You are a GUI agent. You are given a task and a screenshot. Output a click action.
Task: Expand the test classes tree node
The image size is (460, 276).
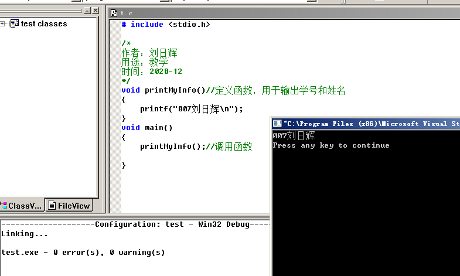[x=2, y=24]
